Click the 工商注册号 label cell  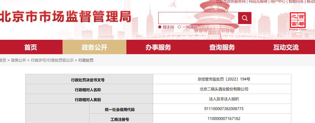121,118
